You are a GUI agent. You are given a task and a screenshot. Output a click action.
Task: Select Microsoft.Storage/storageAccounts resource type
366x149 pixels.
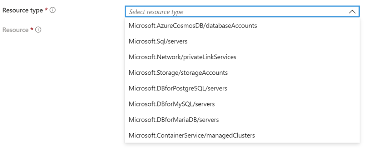click(x=178, y=73)
